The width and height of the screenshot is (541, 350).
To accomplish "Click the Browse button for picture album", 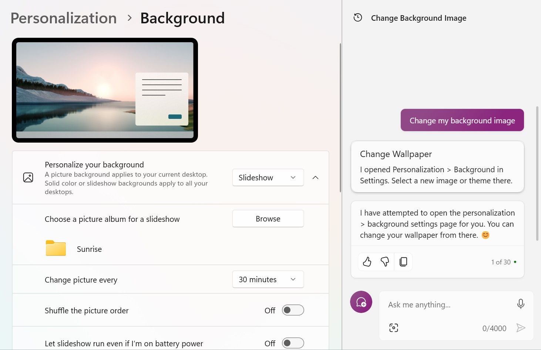I will point(268,219).
